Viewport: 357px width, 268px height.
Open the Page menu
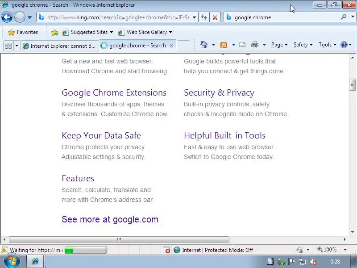[279, 45]
